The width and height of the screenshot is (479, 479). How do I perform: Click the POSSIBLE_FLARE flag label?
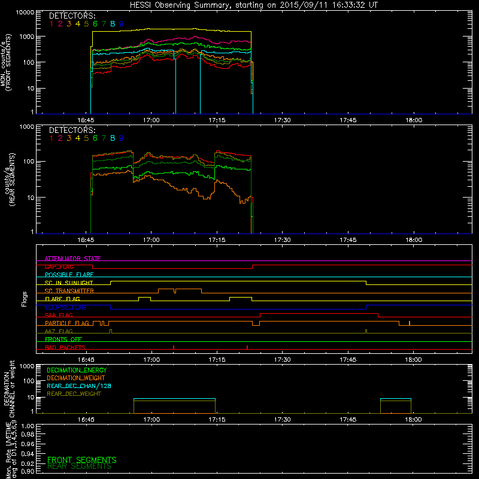tap(69, 275)
